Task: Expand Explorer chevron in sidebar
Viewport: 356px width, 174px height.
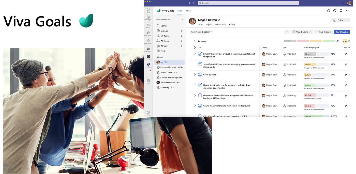Action: 182,31
